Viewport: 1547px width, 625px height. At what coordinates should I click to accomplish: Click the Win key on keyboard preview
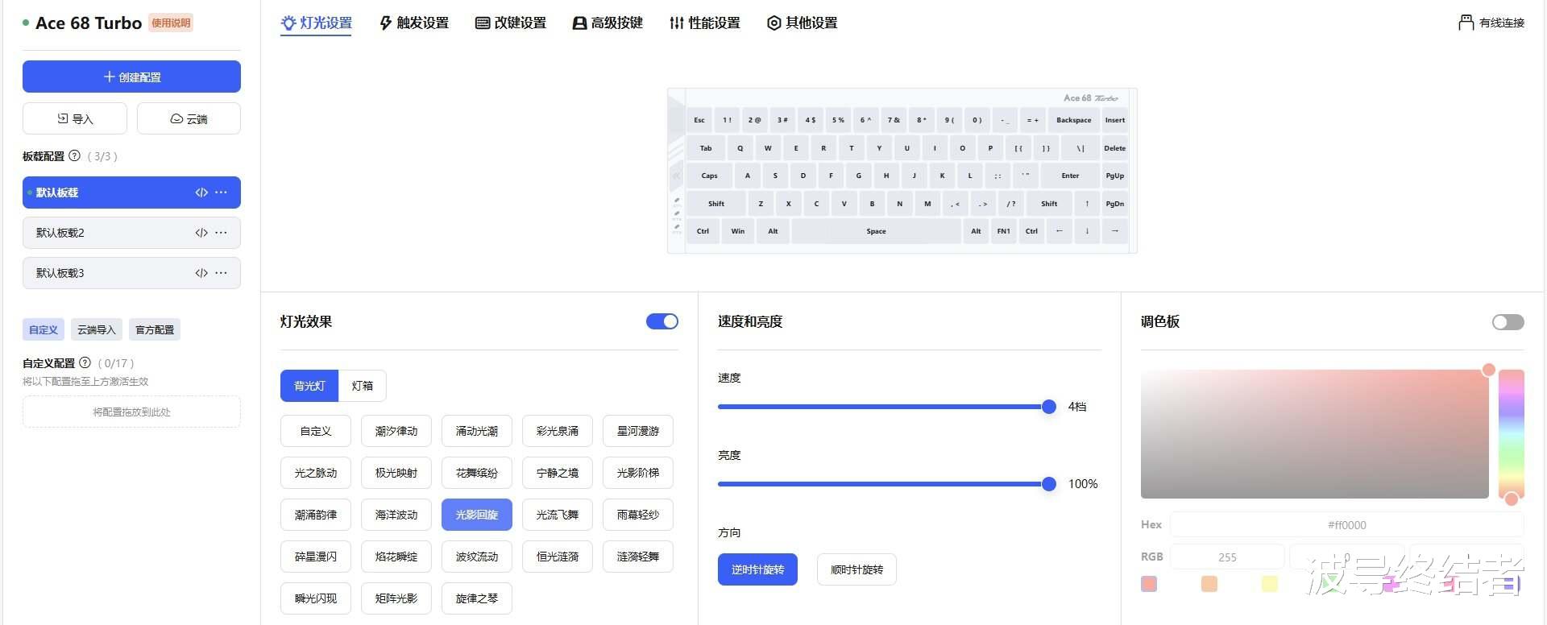coord(738,231)
